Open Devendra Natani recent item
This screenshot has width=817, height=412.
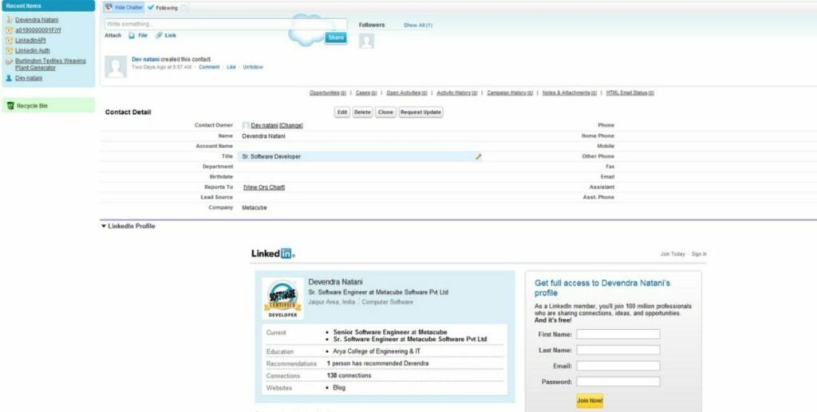point(37,20)
